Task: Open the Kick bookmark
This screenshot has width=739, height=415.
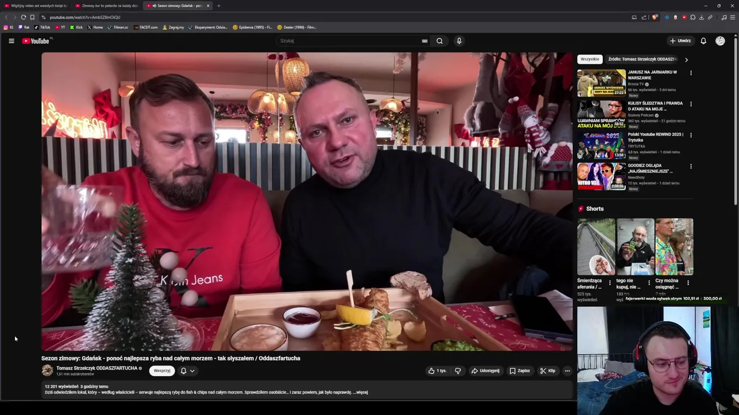Action: 76,27
